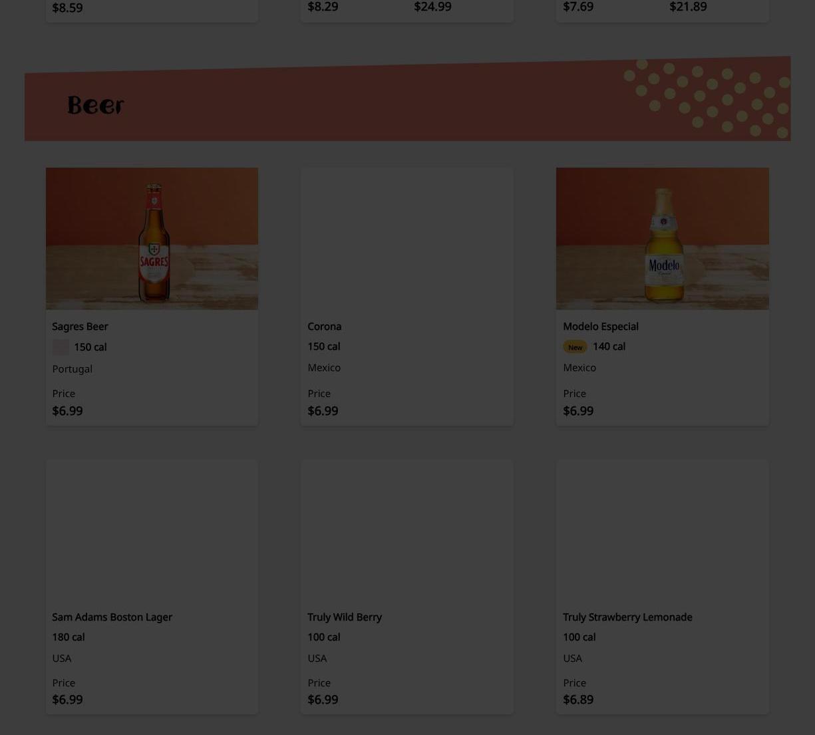Select the $6.99 price of Sagres Beer
The height and width of the screenshot is (735, 815).
click(x=67, y=411)
